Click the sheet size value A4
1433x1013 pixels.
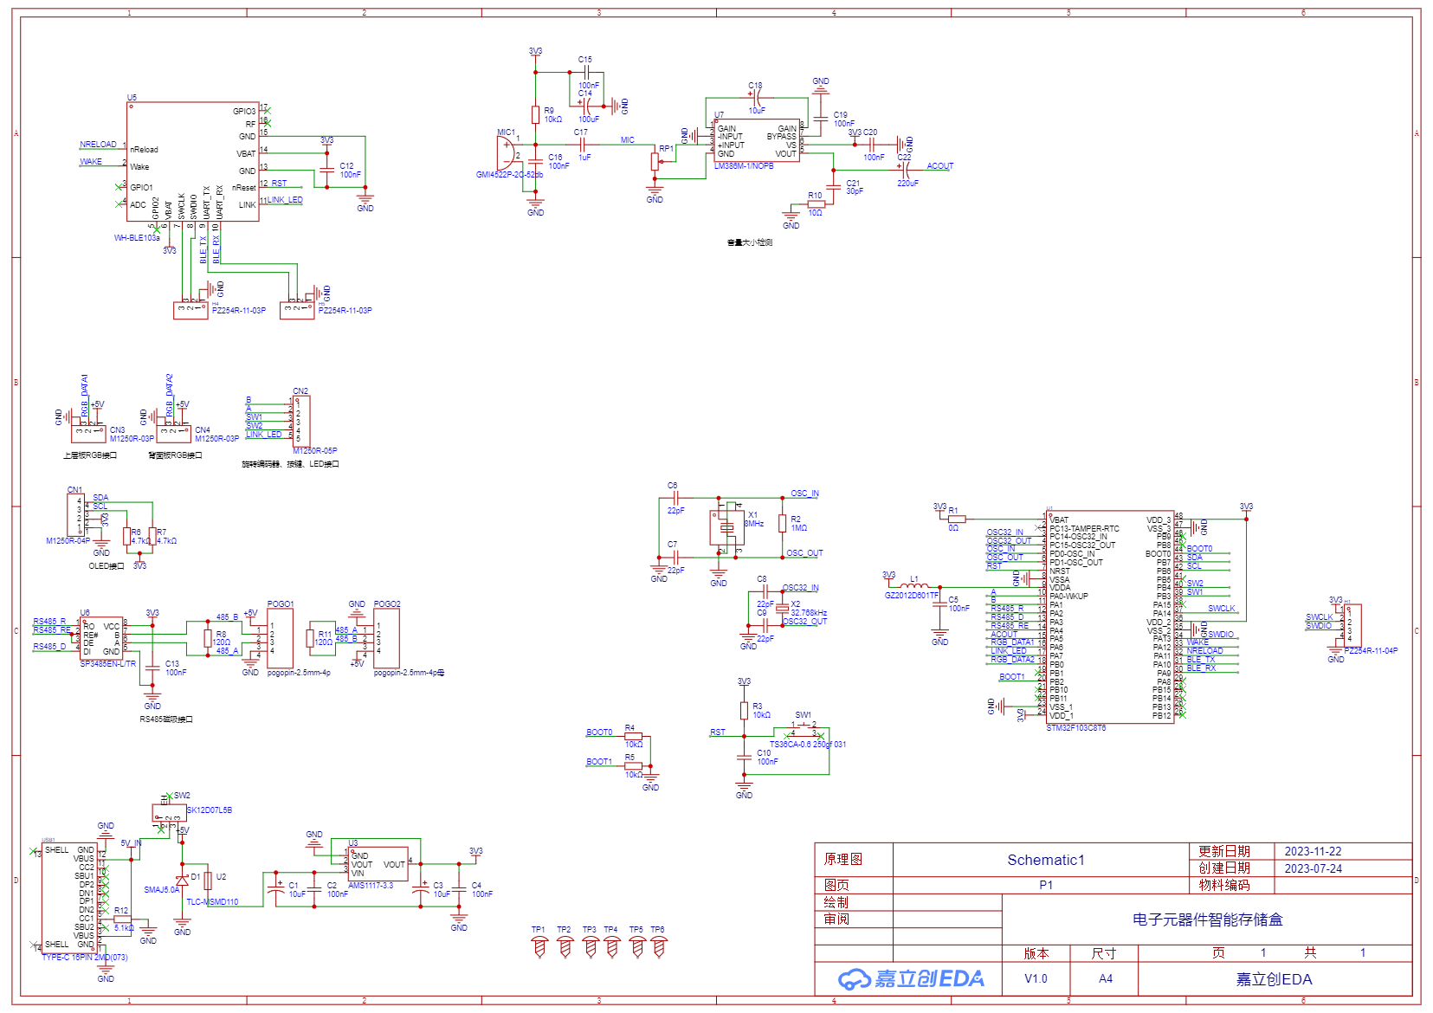click(x=1106, y=978)
